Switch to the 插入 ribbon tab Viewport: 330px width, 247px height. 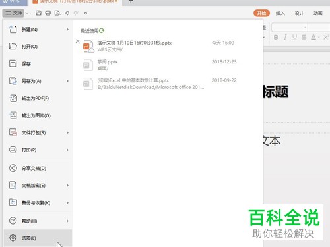280,13
